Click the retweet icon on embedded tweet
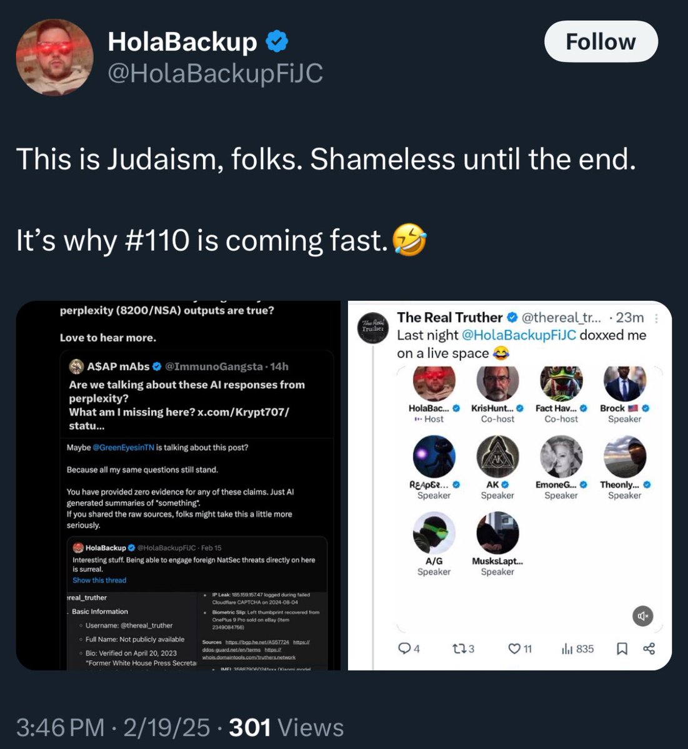Screen dimensions: 688x749 [458, 649]
